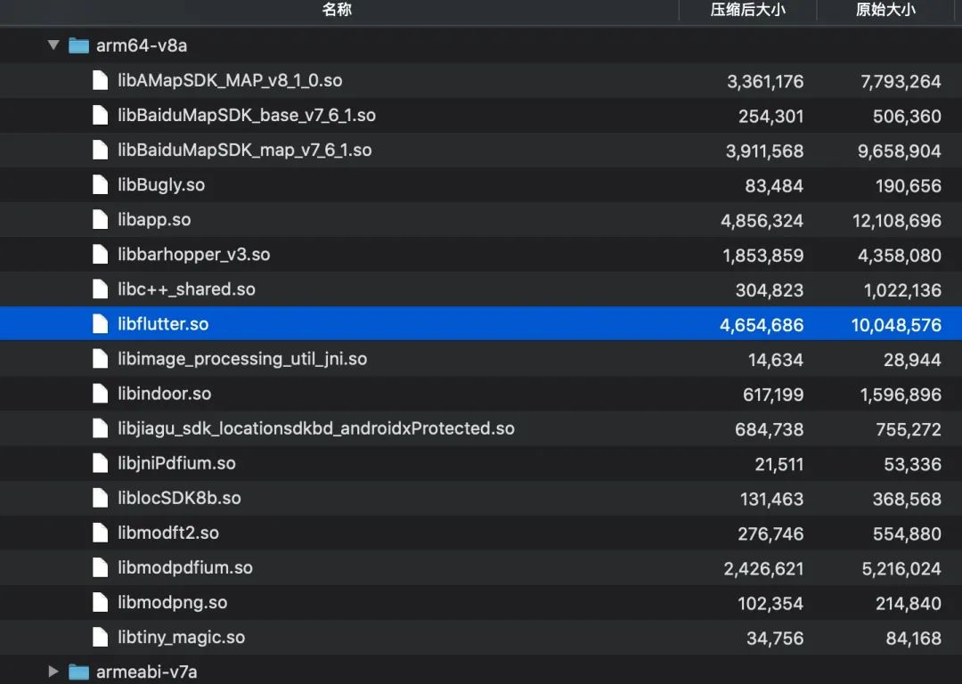Click file icon for libc++_shared.so

100,289
